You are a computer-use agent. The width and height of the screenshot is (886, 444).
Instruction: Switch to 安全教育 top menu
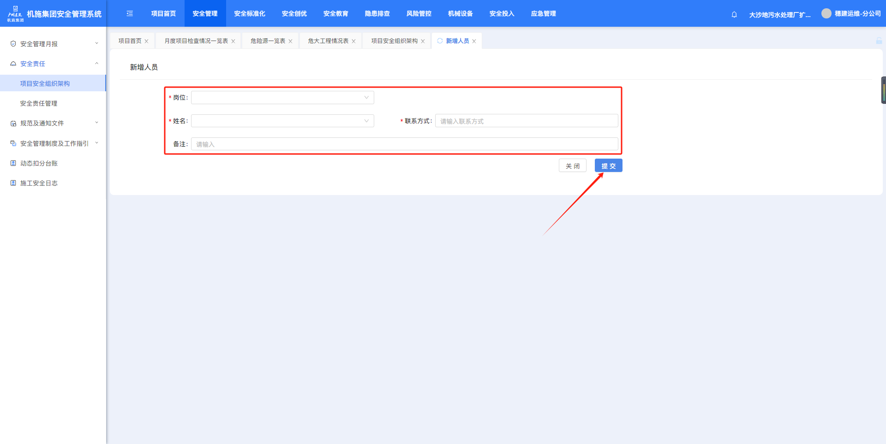335,14
